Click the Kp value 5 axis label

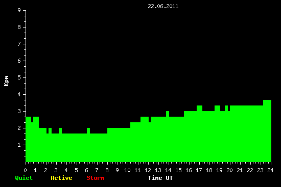click(19, 77)
